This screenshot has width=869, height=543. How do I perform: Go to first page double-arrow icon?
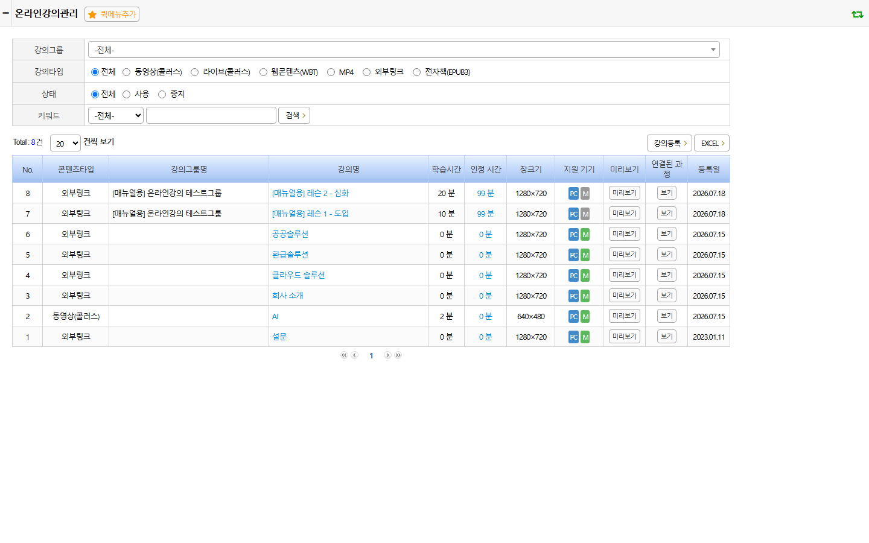(344, 355)
